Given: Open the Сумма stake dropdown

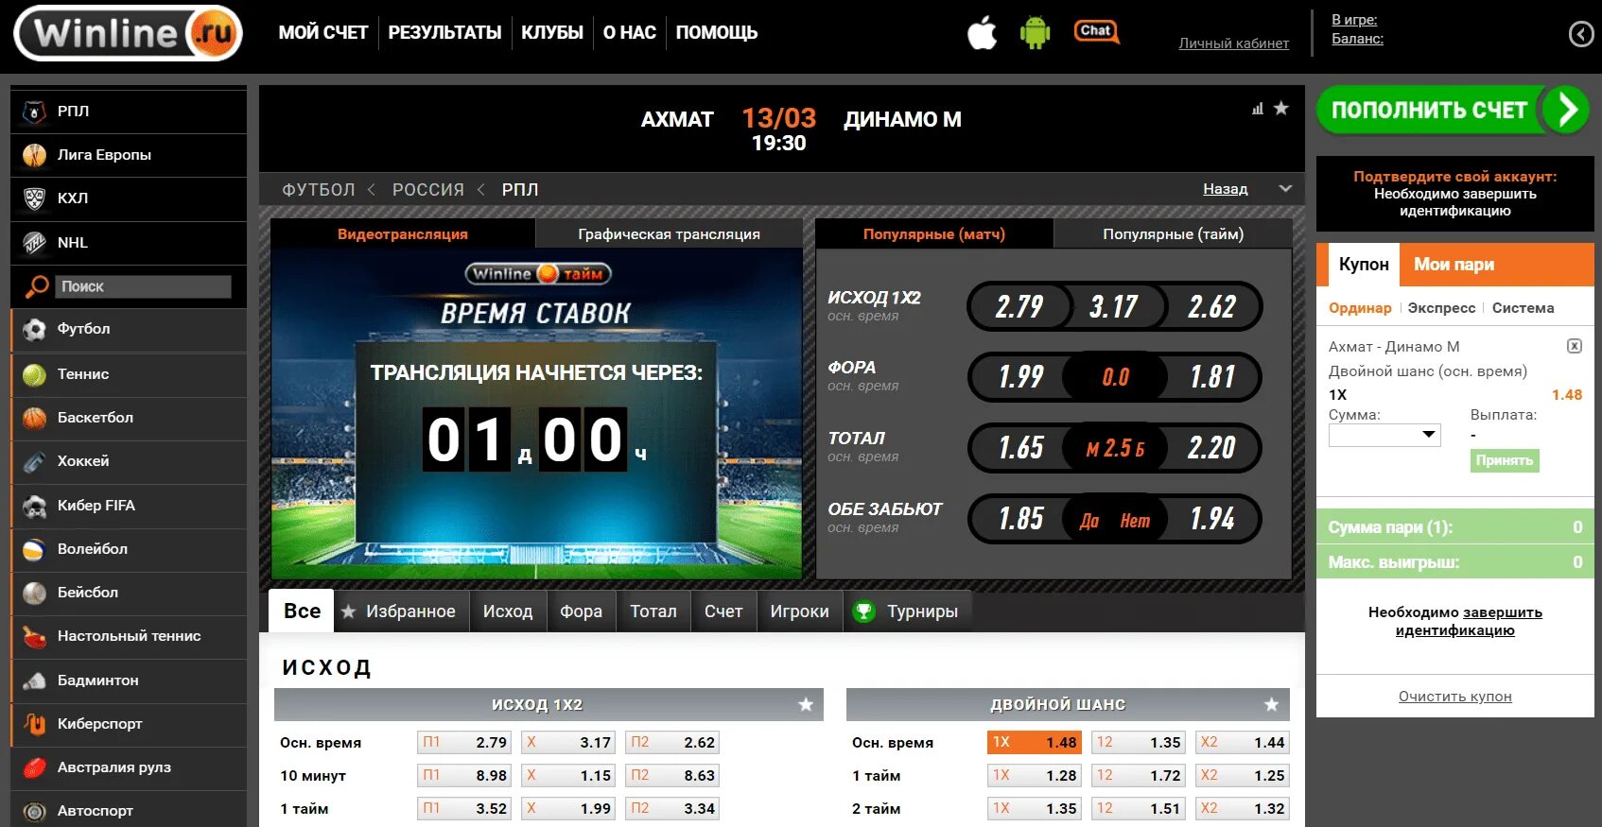Looking at the screenshot, I should tap(1384, 435).
